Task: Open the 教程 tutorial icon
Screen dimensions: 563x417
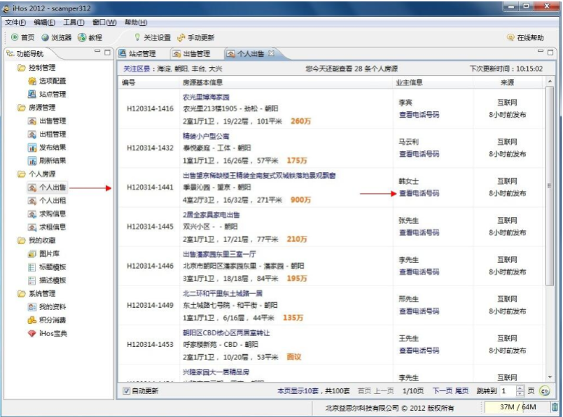Action: [90, 38]
